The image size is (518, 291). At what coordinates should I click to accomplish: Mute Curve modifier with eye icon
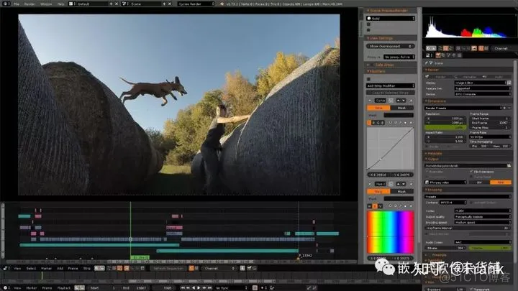point(391,101)
